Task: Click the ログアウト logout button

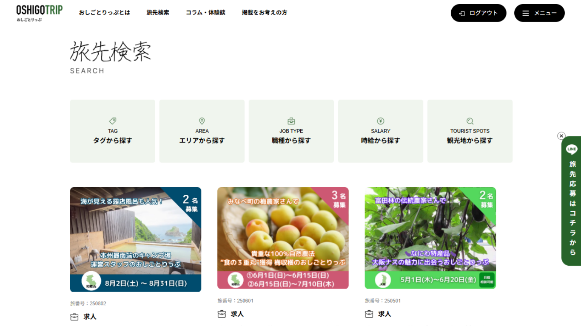Action: click(x=478, y=13)
